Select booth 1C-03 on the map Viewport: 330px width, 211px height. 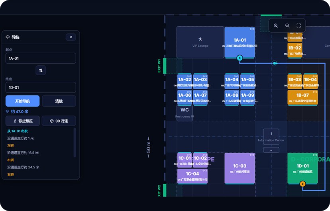(x=240, y=168)
